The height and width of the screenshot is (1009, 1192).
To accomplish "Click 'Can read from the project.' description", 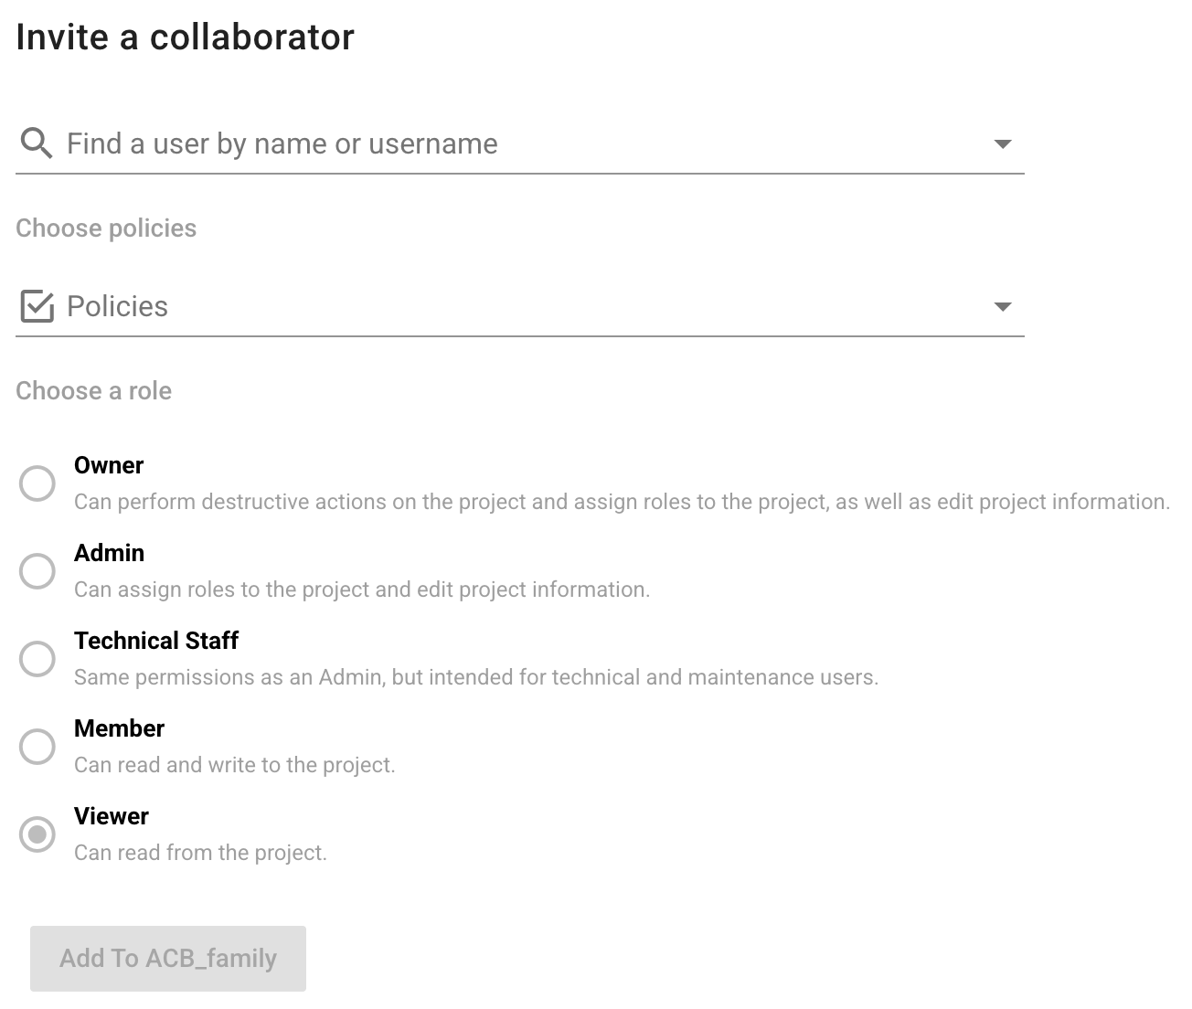I will (200, 853).
